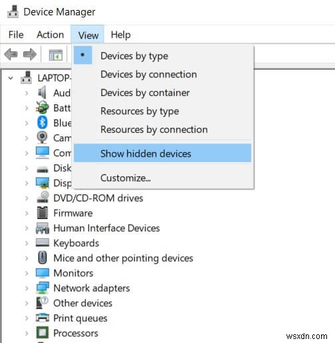
Task: Collapse the LAPTOP root tree node
Action: tap(11, 78)
